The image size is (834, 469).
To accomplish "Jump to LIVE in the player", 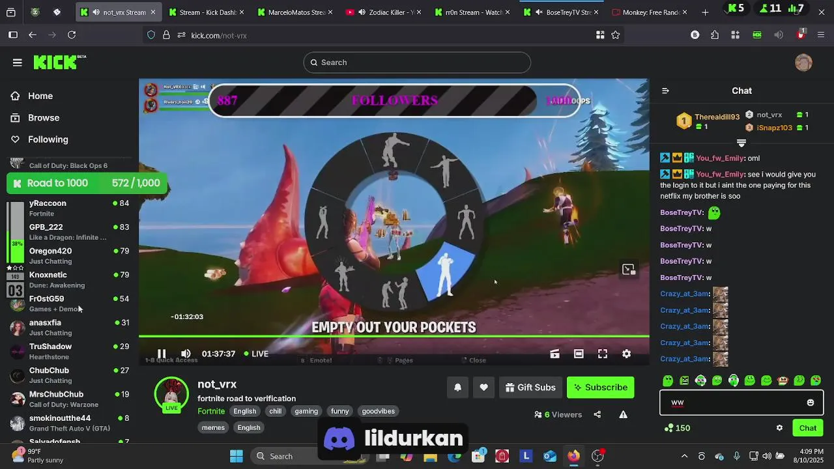I will (256, 354).
